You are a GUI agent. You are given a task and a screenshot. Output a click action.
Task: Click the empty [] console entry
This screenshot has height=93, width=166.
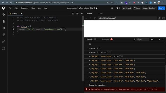90,44
